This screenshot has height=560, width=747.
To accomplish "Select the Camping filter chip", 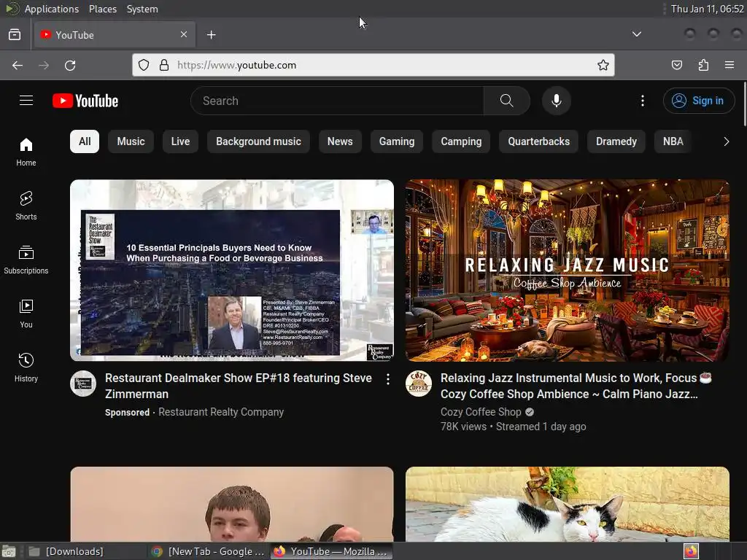I will point(461,141).
